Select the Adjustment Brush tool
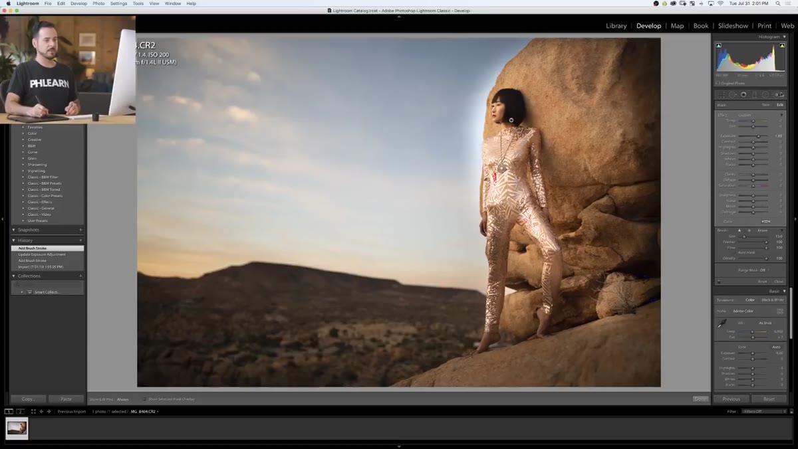 779,95
